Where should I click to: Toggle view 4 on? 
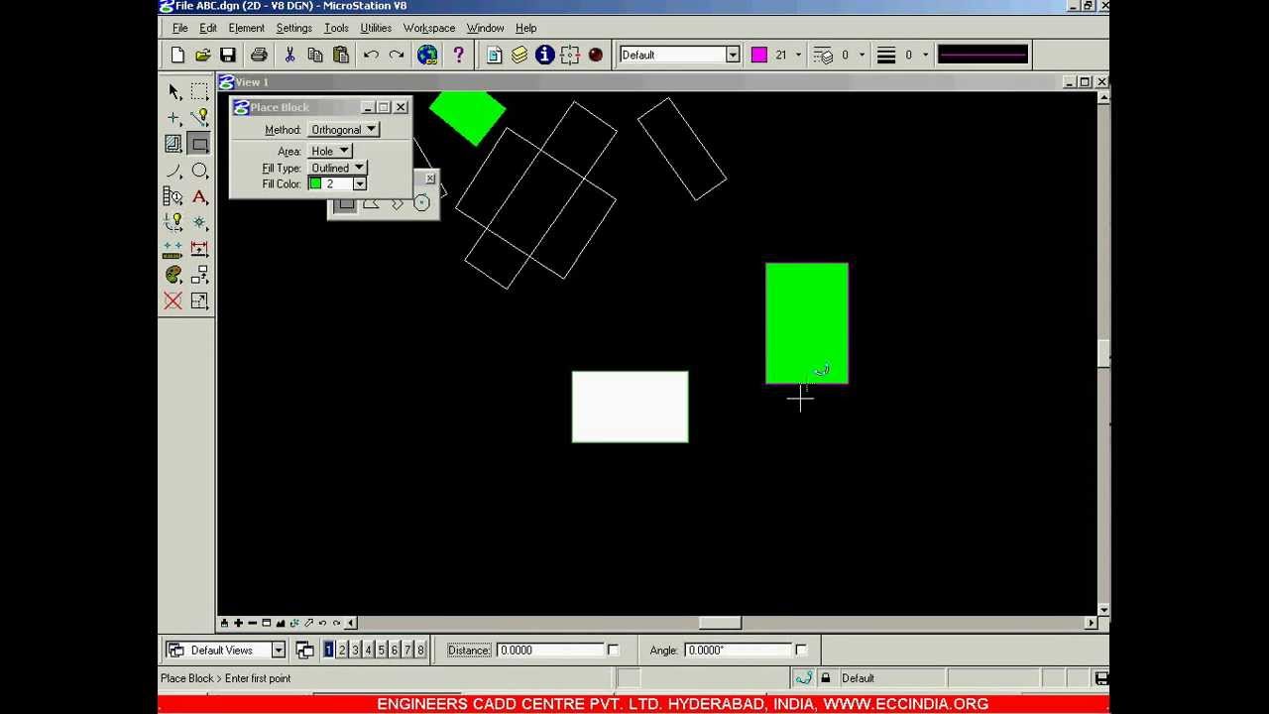point(368,651)
